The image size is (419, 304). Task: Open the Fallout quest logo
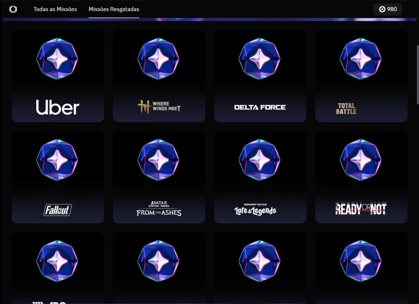tap(58, 210)
